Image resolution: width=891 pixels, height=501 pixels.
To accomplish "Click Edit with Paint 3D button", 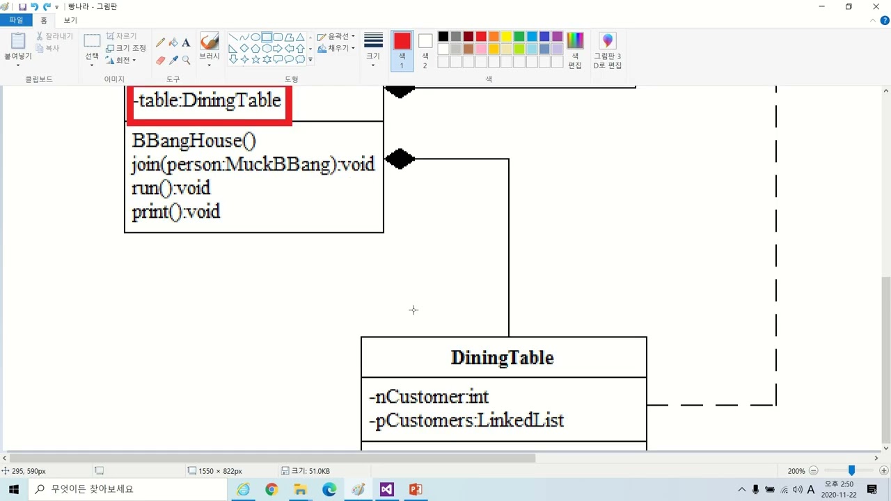I will pos(607,50).
